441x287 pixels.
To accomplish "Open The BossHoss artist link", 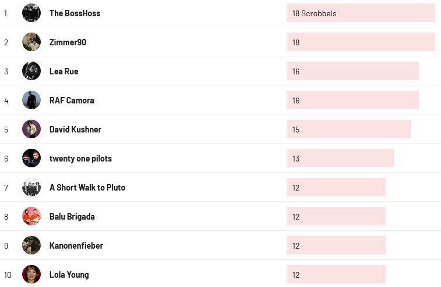I will pyautogui.click(x=75, y=13).
